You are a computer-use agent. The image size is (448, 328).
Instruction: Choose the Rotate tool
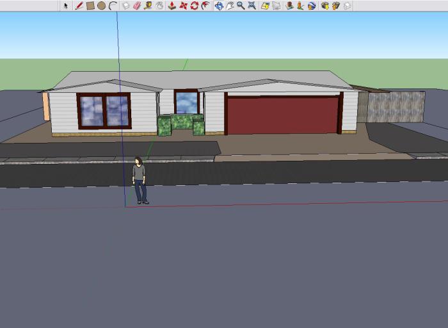click(x=194, y=6)
